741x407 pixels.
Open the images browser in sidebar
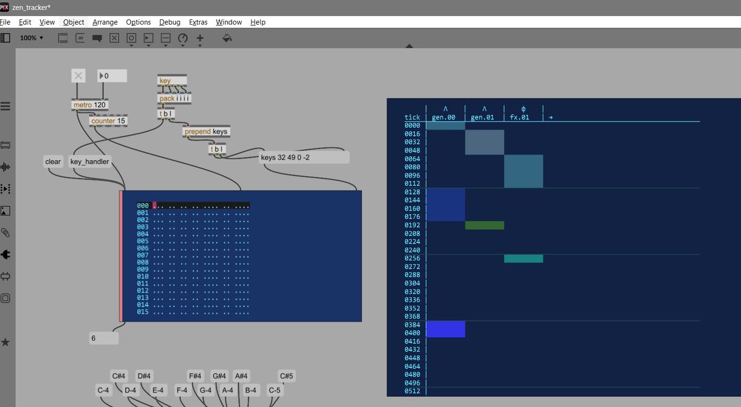6,211
